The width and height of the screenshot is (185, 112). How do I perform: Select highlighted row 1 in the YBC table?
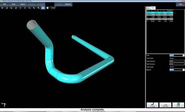click(160, 13)
